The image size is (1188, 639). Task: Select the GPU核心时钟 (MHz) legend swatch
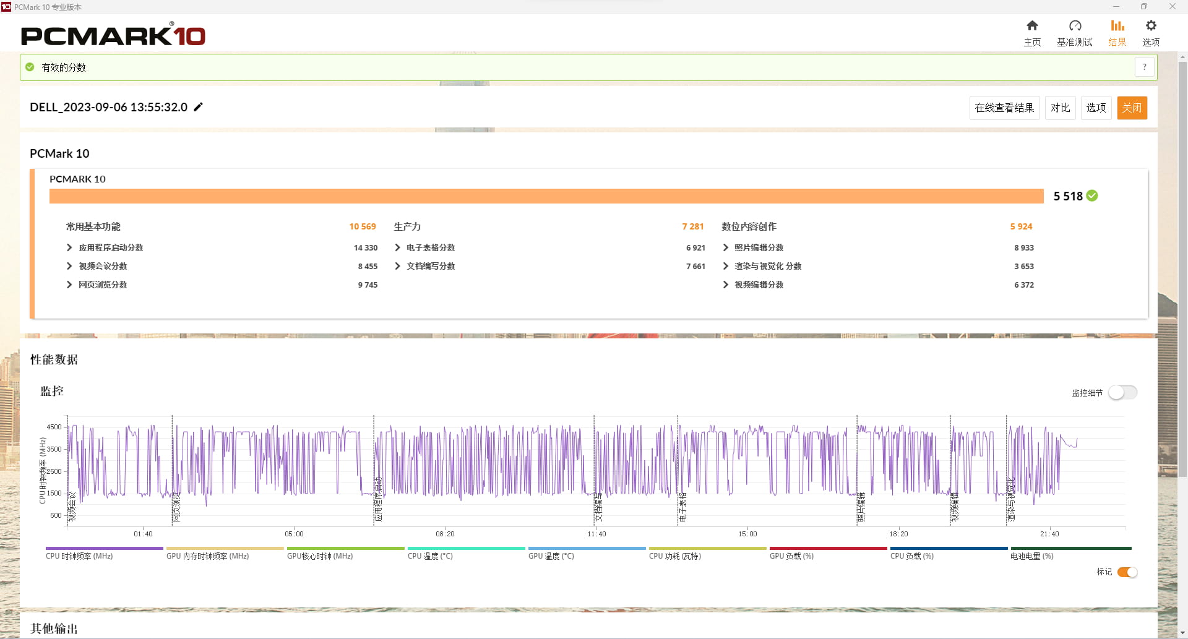pyautogui.click(x=345, y=548)
